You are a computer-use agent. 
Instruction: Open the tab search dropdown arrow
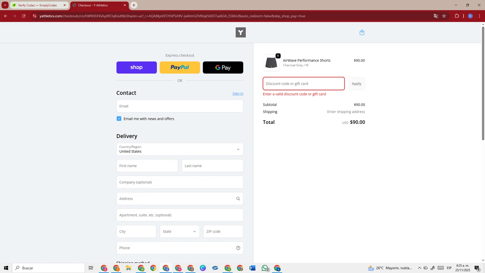tap(5, 5)
